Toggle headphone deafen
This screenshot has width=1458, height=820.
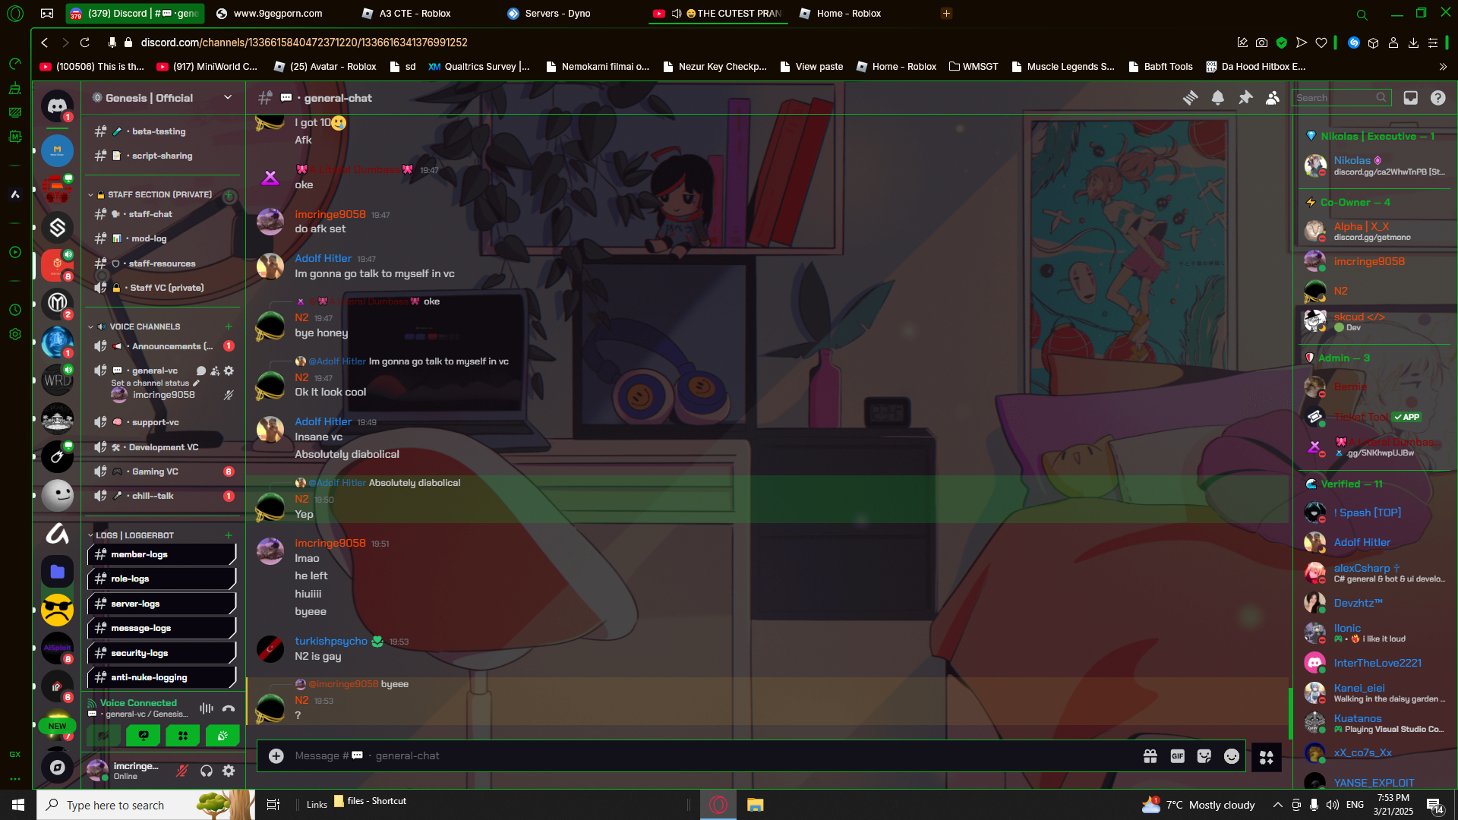click(x=206, y=771)
